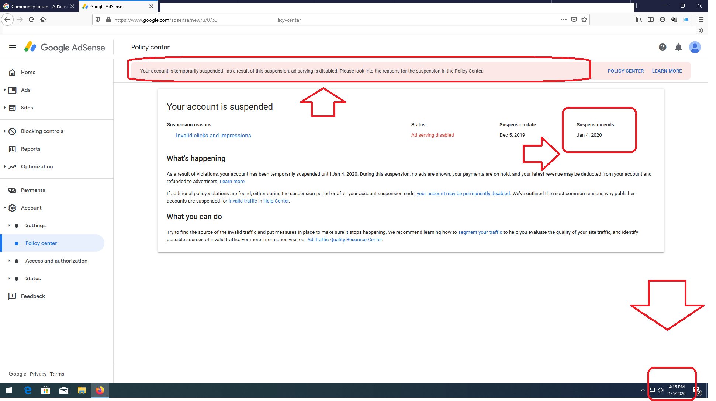The width and height of the screenshot is (716, 401).
Task: Open the taskbar clock and date
Action: pyautogui.click(x=677, y=390)
